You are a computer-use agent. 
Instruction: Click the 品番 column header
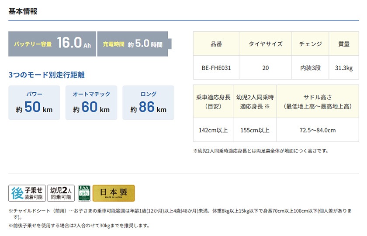[x=216, y=44]
